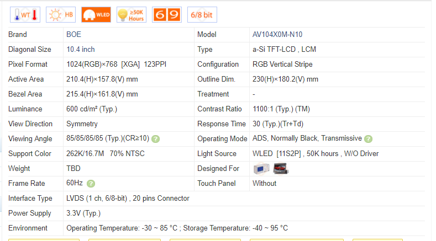Select the orange WLED backlight icon
Viewport: 436px width, 241px height.
96,15
